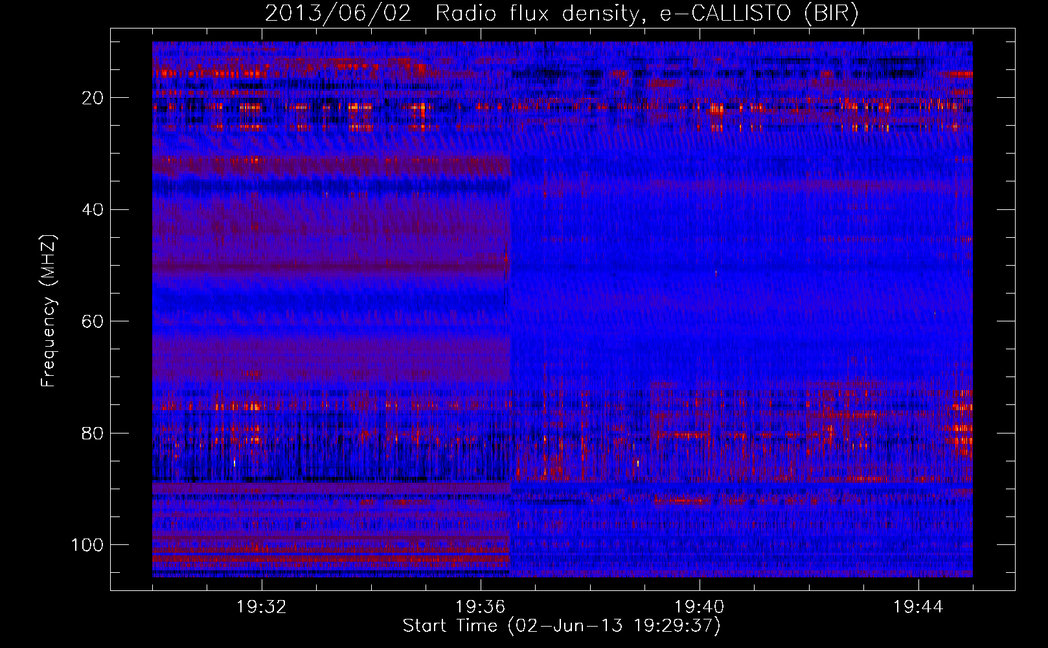Click the 40 frequency tick label
1048x648 pixels.
point(93,210)
